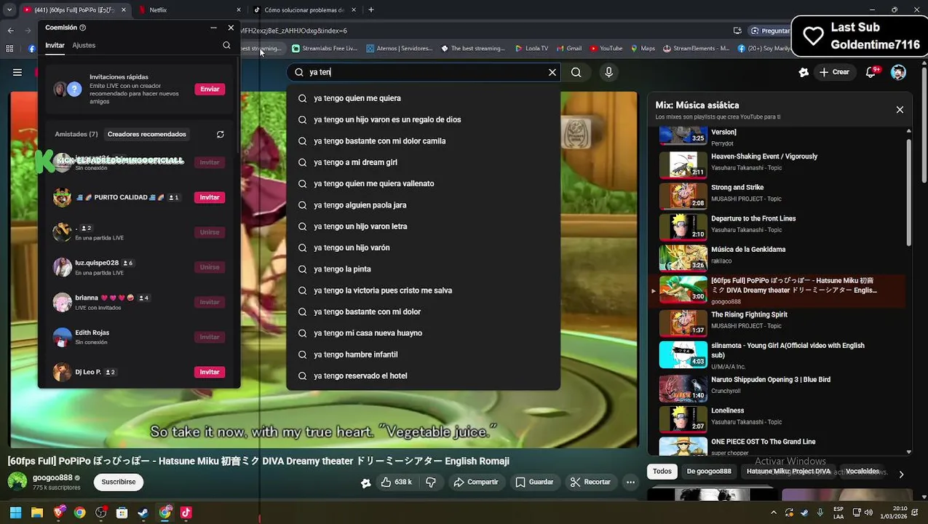928x524 pixels.
Task: Open the Maps bookmark in the bookmarks bar
Action: pos(643,49)
